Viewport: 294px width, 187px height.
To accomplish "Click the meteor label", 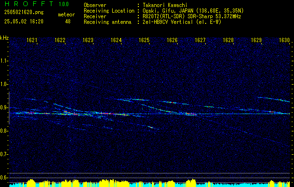I will pos(66,14).
